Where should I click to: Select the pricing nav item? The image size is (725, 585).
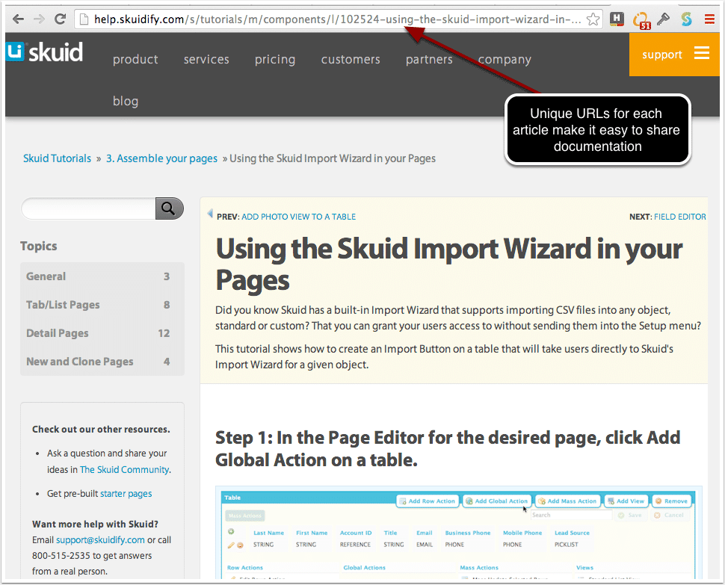click(x=274, y=59)
